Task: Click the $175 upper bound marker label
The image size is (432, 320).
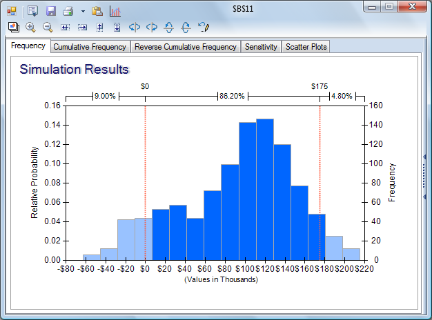Action: tap(320, 87)
